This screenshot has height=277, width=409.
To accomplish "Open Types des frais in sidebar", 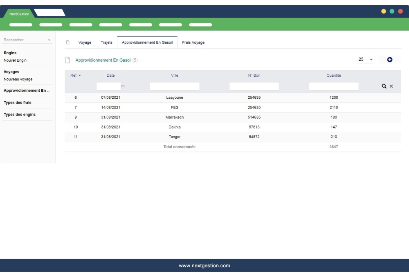I will pyautogui.click(x=18, y=102).
